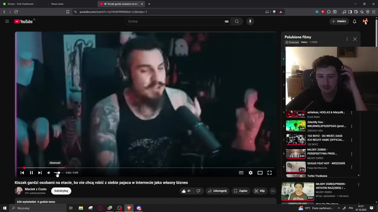Open more actions menu under the video
The width and height of the screenshot is (378, 212).
273,191
